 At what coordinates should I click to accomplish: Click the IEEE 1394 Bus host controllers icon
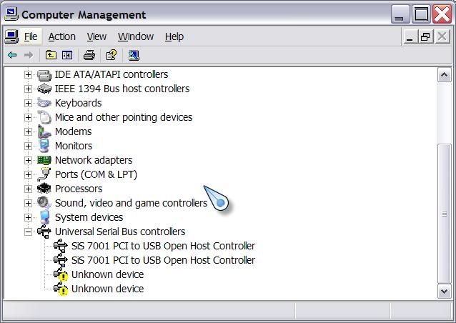44,89
